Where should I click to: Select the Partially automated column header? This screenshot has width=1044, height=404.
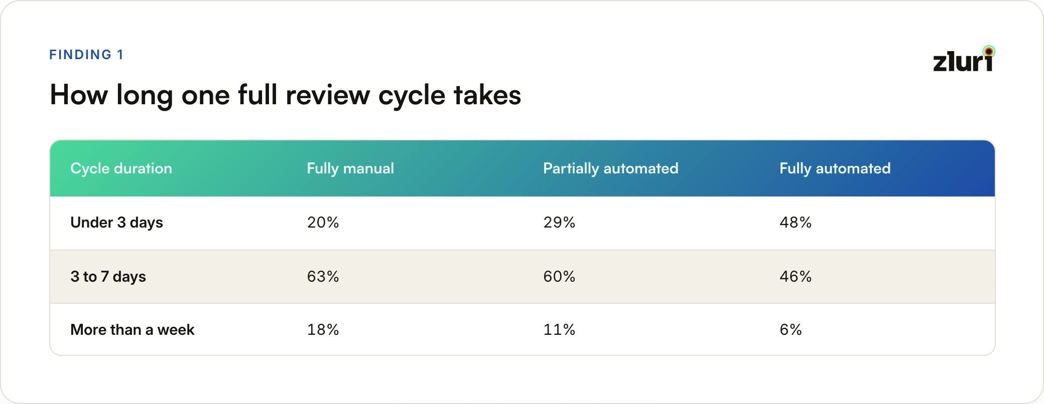(610, 168)
